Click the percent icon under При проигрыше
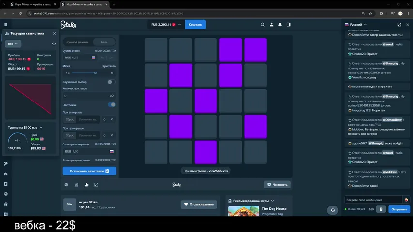Screen dimensions: 413x232 pyautogui.click(x=112, y=135)
